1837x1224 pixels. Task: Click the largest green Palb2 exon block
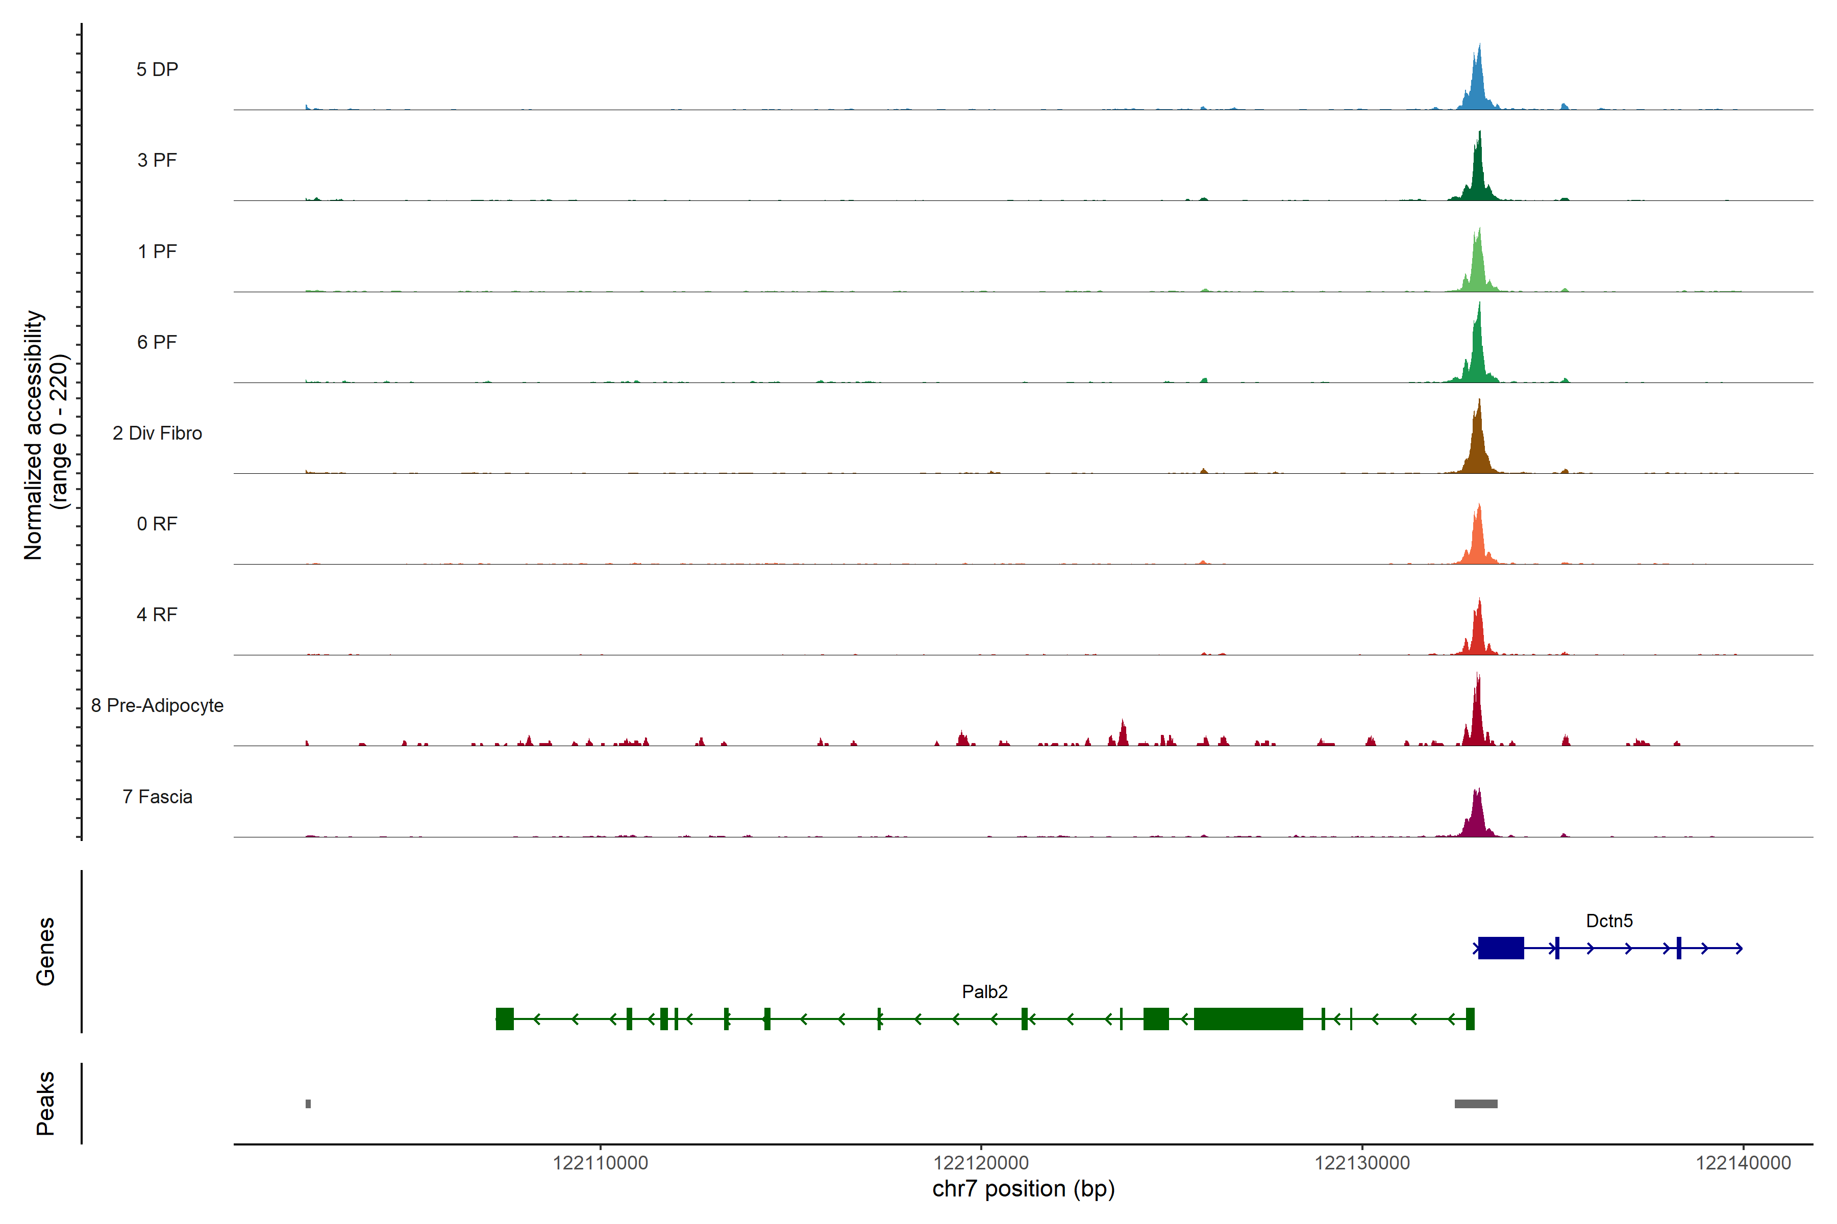1248,1018
